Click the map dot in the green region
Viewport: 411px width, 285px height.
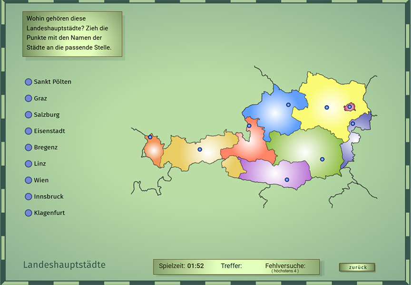[322, 159]
